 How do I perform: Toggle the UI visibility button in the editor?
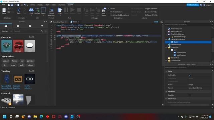click(x=156, y=22)
